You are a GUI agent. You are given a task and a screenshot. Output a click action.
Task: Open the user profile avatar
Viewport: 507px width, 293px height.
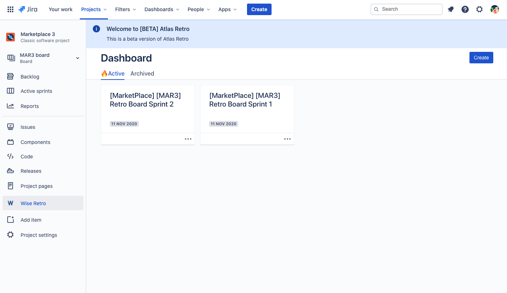[495, 9]
